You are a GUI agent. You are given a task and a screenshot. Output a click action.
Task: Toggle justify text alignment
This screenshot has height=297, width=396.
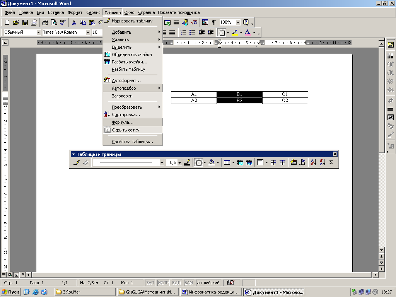coord(172,32)
